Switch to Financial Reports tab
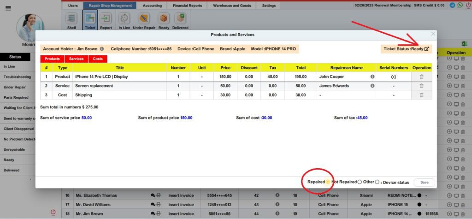 click(x=187, y=6)
